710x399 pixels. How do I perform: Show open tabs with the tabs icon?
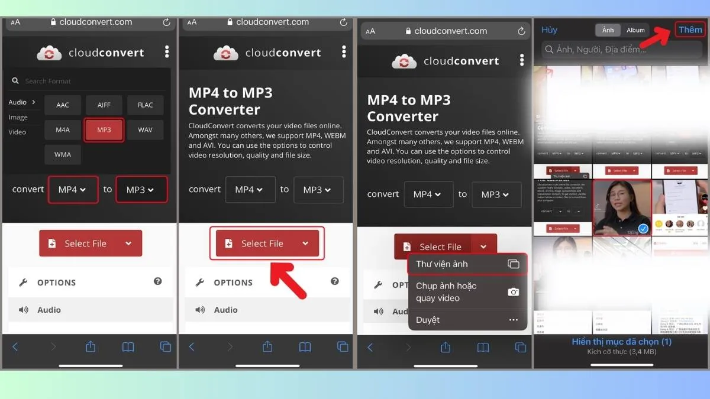click(166, 347)
